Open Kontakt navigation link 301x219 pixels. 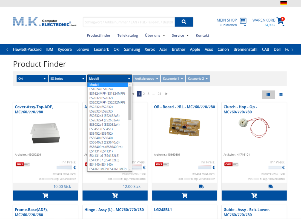pyautogui.click(x=202, y=35)
